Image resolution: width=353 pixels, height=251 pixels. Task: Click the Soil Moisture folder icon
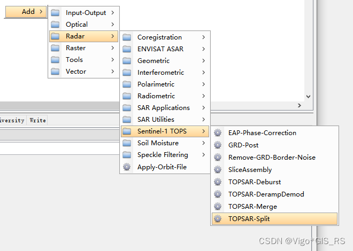point(127,143)
